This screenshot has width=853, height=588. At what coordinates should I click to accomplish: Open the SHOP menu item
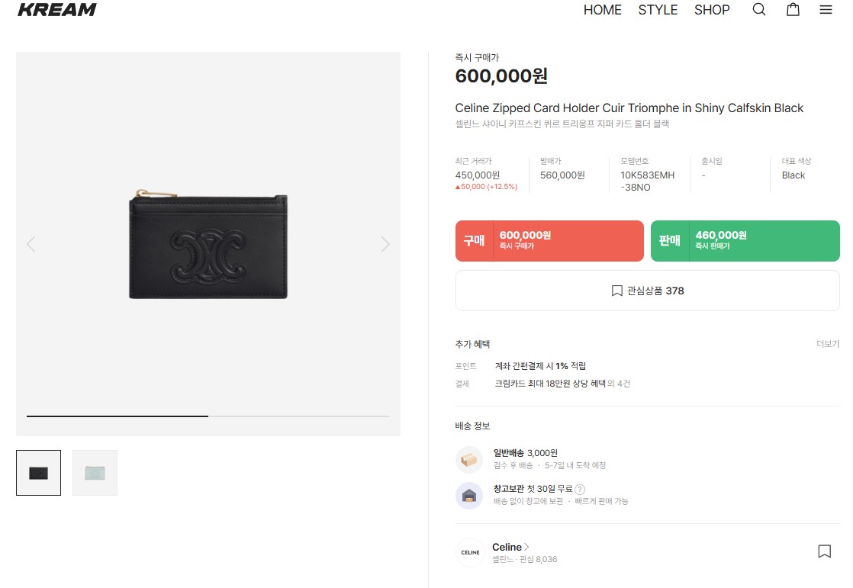point(712,10)
